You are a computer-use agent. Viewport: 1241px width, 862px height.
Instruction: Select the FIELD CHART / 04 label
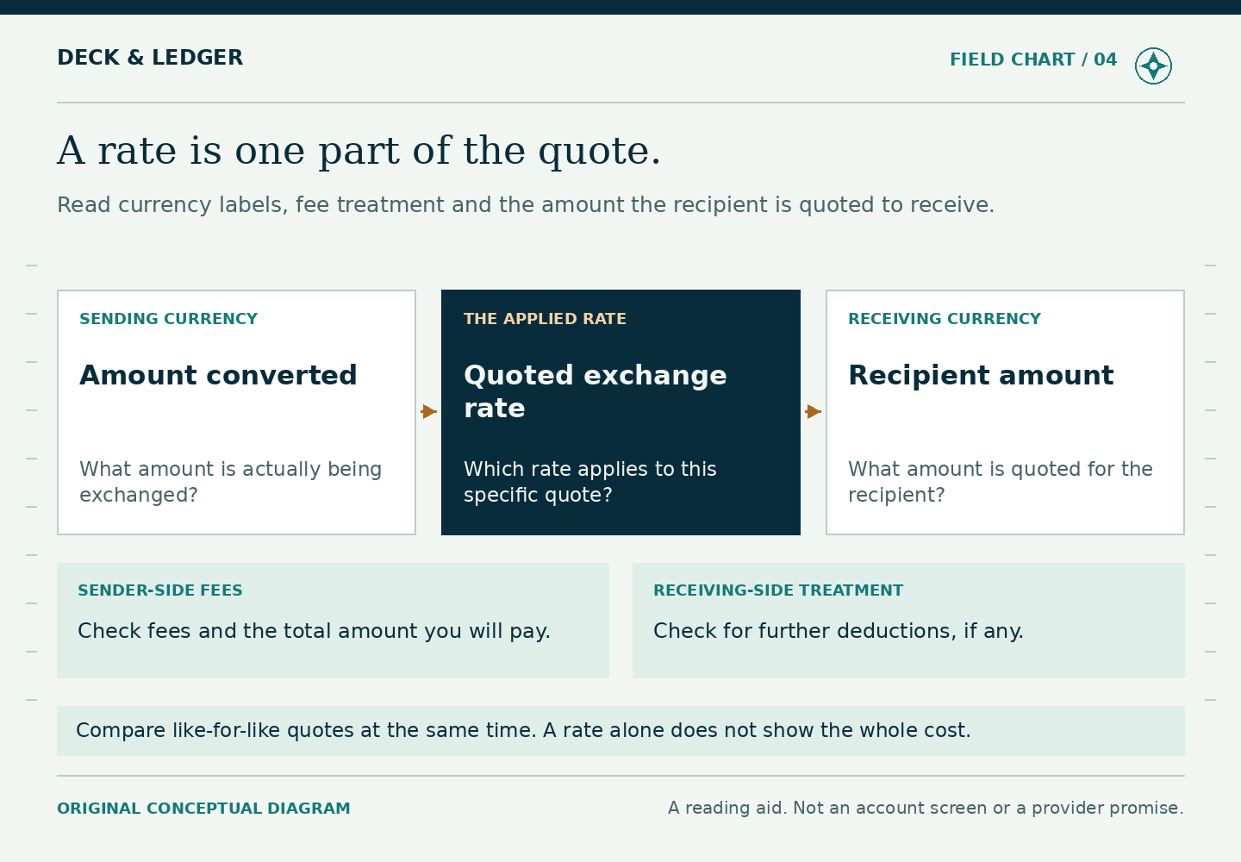point(1033,59)
